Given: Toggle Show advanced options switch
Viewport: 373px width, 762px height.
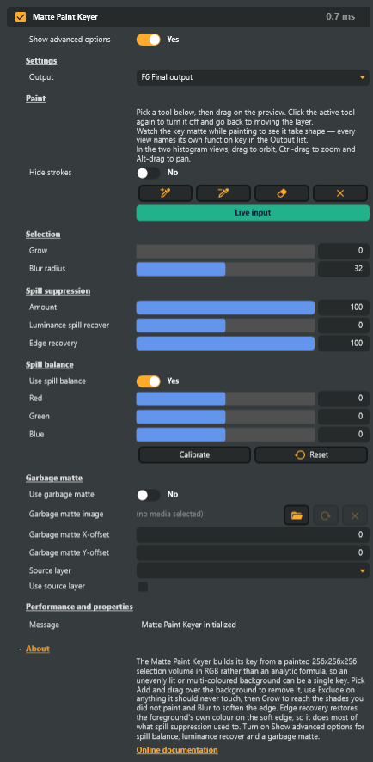Looking at the screenshot, I should tap(149, 40).
